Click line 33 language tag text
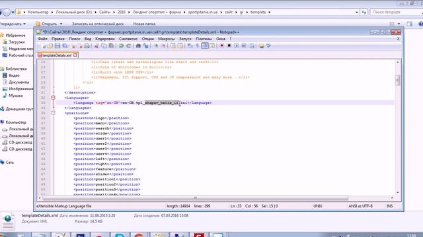This screenshot has width=423, height=237. (143, 103)
